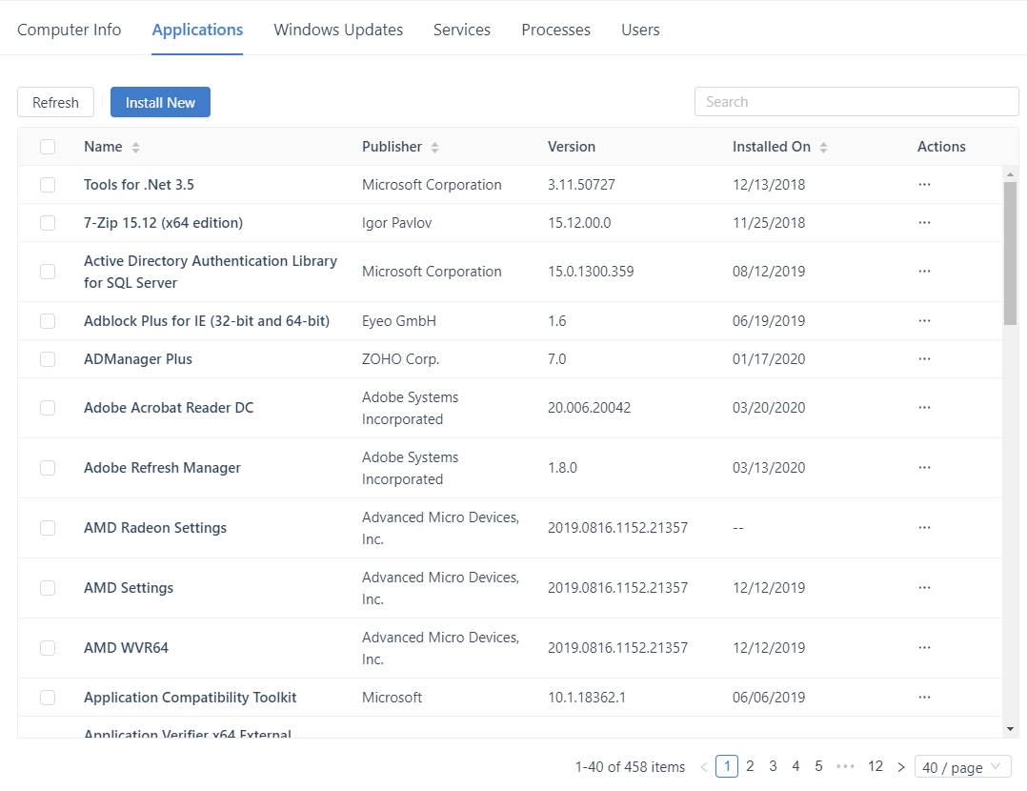Go to next page arrow
The height and width of the screenshot is (791, 1027).
coord(901,767)
